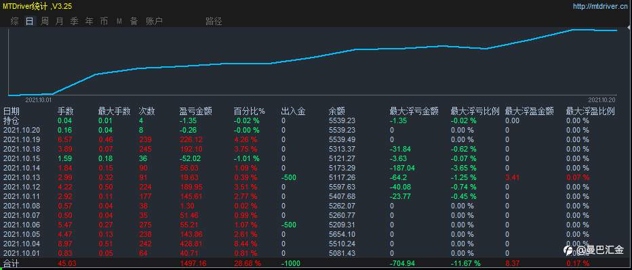
Task: Switch to the 季 quarterly tab
Action: point(74,22)
